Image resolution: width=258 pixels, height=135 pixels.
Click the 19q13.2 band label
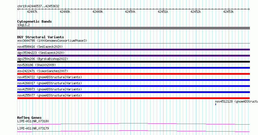[23, 25]
